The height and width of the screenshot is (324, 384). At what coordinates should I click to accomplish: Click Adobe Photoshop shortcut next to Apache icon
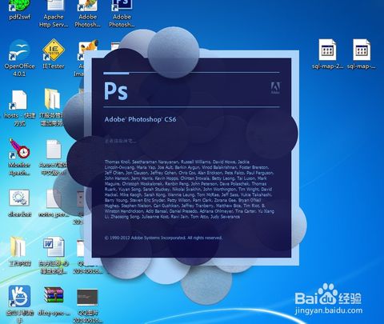[88, 14]
